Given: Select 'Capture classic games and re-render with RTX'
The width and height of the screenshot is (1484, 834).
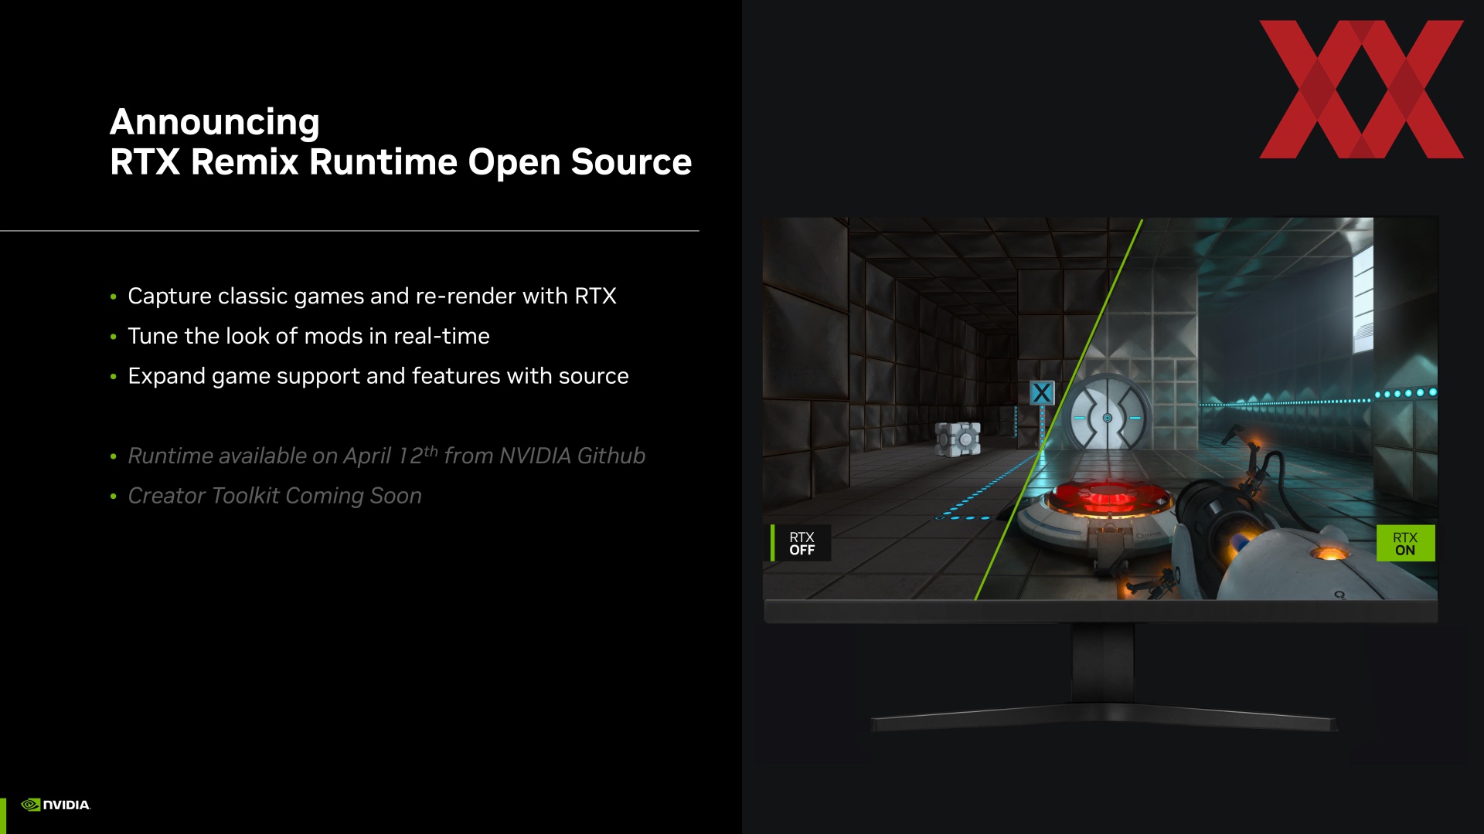Looking at the screenshot, I should (x=372, y=296).
